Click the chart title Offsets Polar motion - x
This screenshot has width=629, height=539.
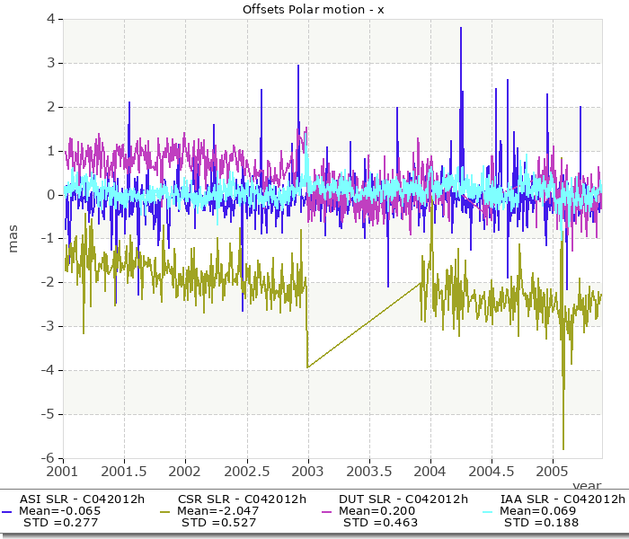314,9
